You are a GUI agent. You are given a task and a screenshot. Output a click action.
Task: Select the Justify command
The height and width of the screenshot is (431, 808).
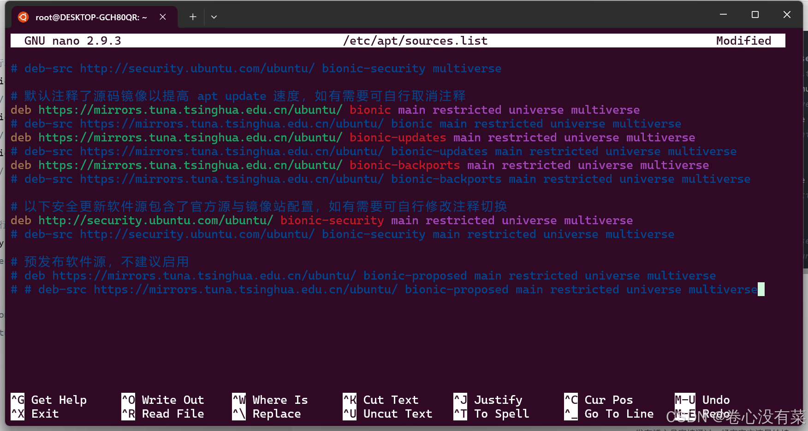[489, 400]
